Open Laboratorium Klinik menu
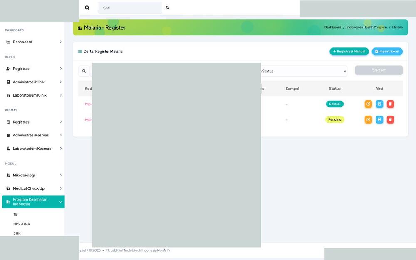 tap(33, 95)
